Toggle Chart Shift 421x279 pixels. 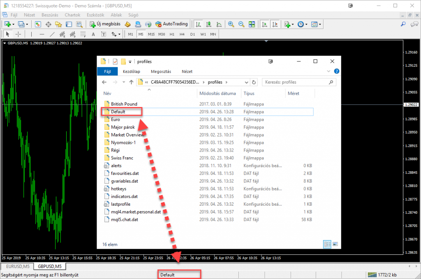275,24
